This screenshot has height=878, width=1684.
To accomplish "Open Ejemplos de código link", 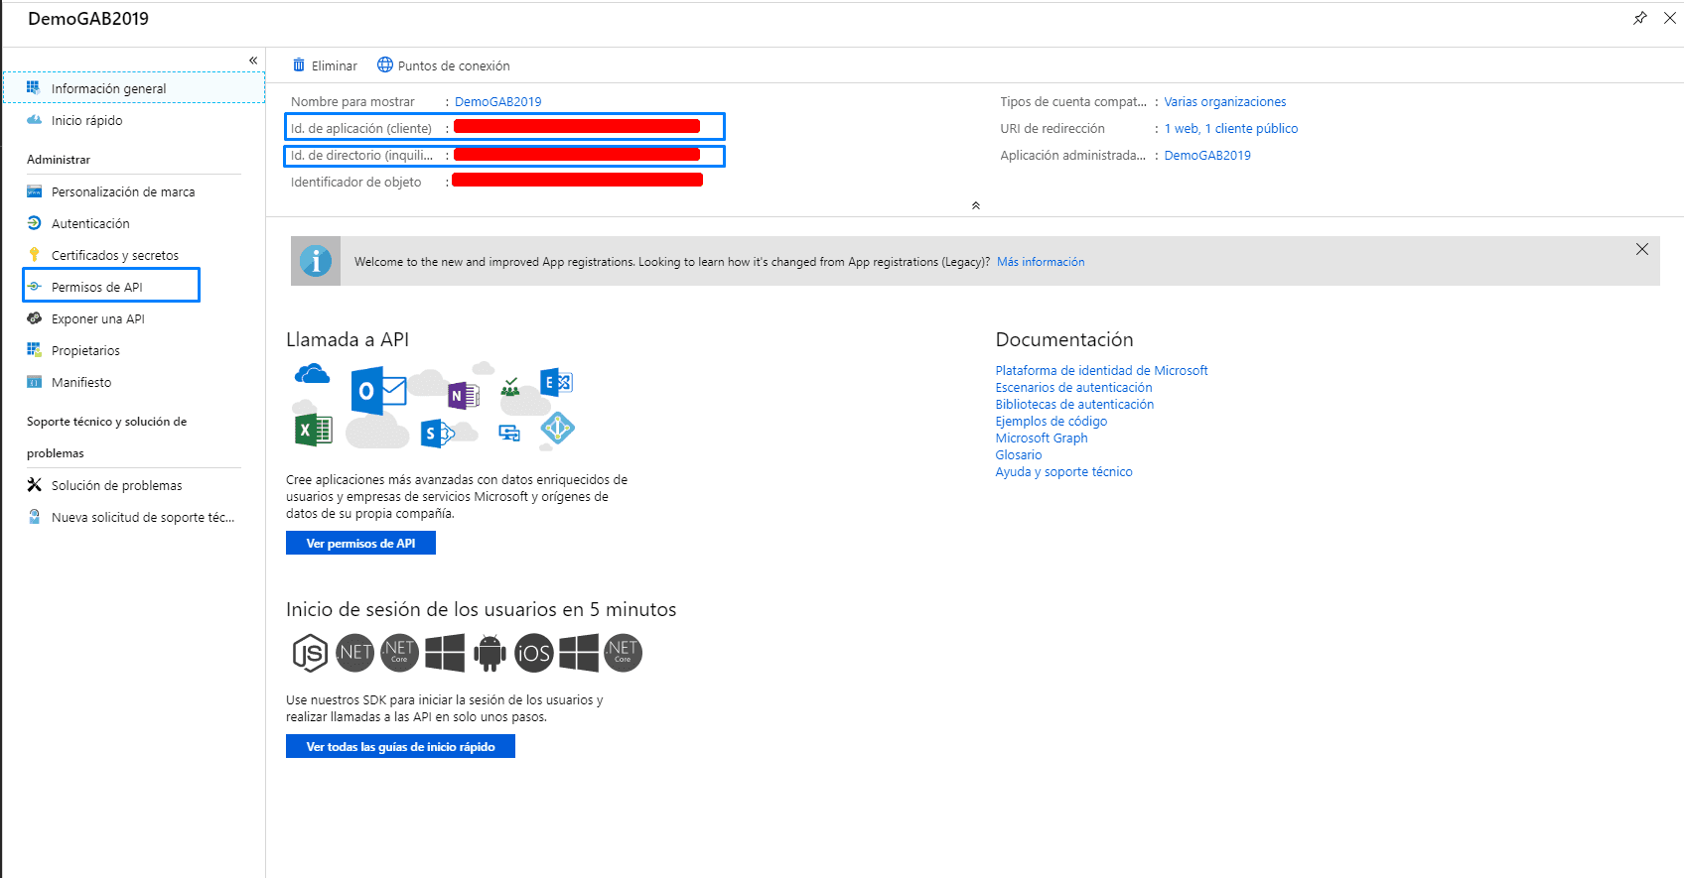I will coord(1051,421).
